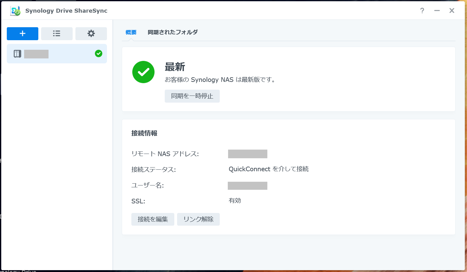This screenshot has height=272, width=467.
Task: Click the NAS device icon in the sidebar
Action: 17,53
